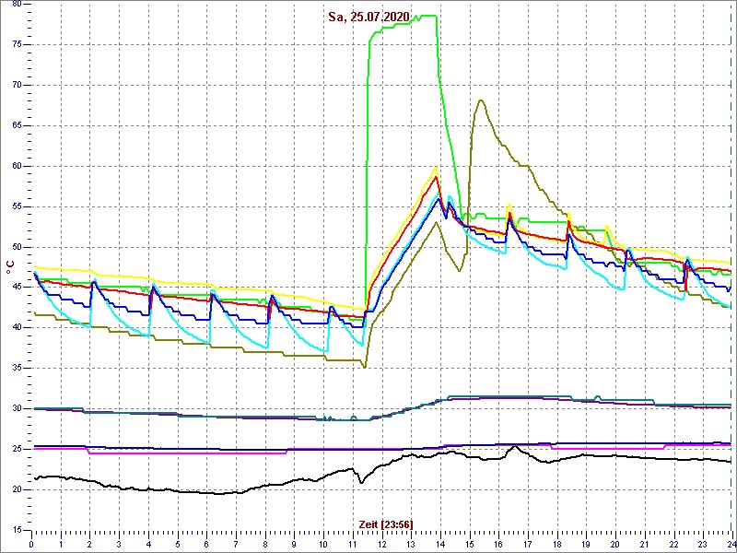Select the 65 label on the temperature axis
This screenshot has height=553, width=737.
click(17, 126)
